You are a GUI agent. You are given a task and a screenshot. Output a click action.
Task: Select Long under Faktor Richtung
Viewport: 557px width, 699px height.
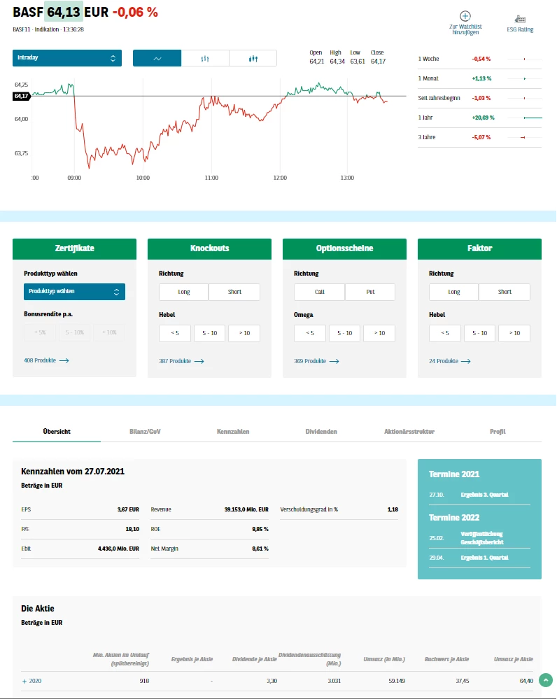[x=454, y=292]
